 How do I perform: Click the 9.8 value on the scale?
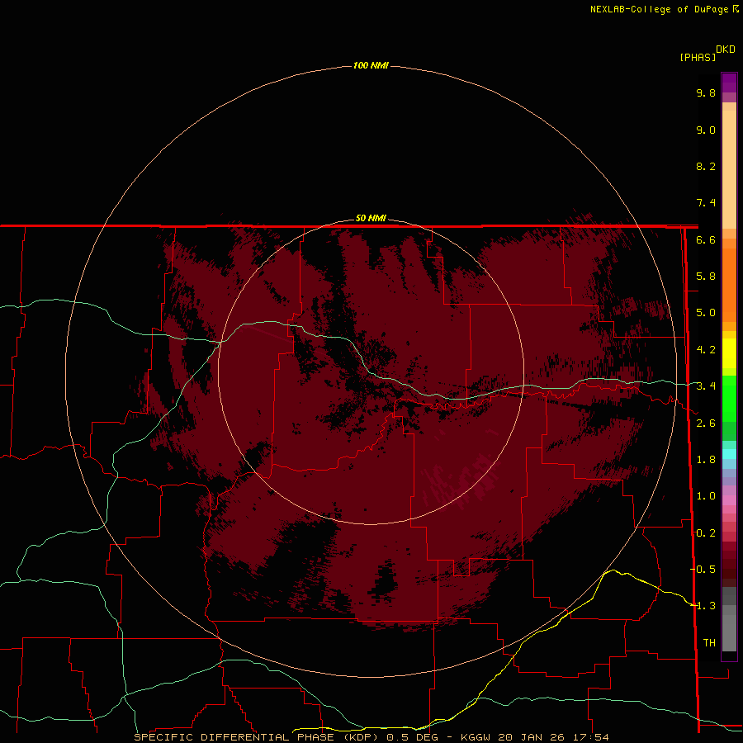point(706,92)
